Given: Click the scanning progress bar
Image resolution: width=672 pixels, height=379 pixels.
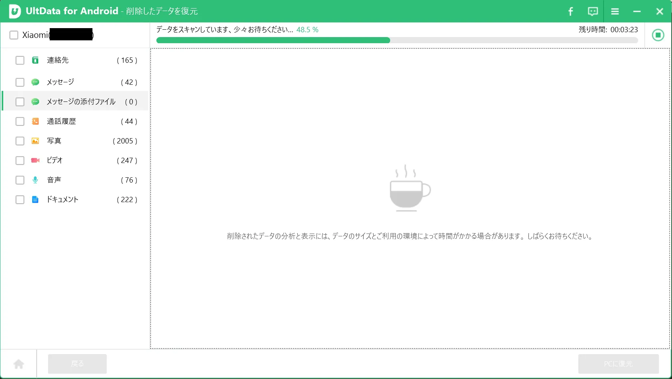Looking at the screenshot, I should (x=397, y=40).
